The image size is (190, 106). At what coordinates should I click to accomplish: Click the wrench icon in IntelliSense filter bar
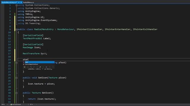(x=40, y=67)
